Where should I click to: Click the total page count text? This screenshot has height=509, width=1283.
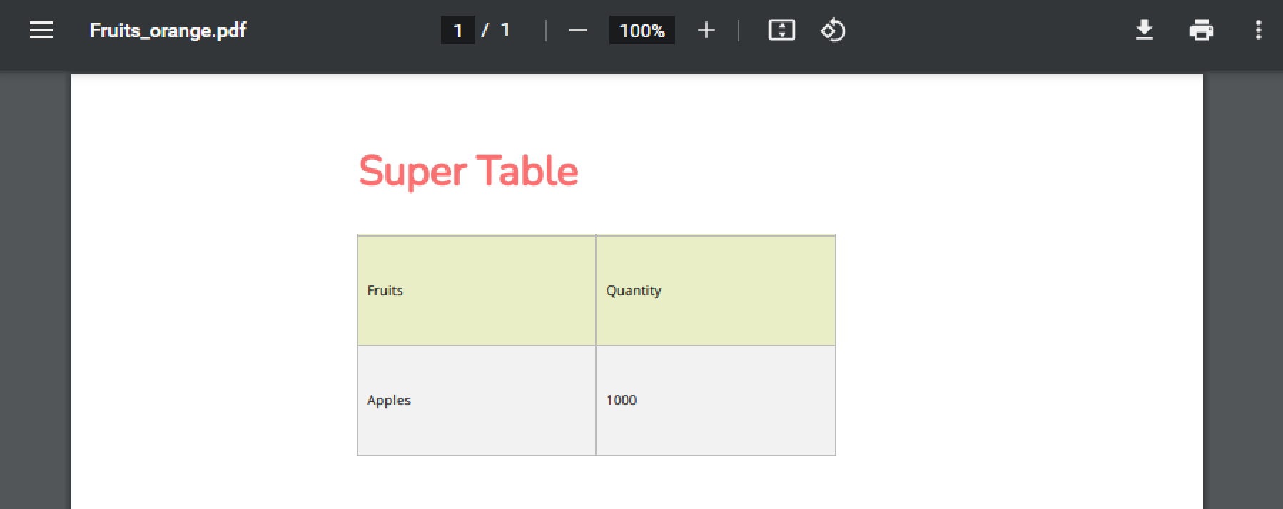point(505,30)
